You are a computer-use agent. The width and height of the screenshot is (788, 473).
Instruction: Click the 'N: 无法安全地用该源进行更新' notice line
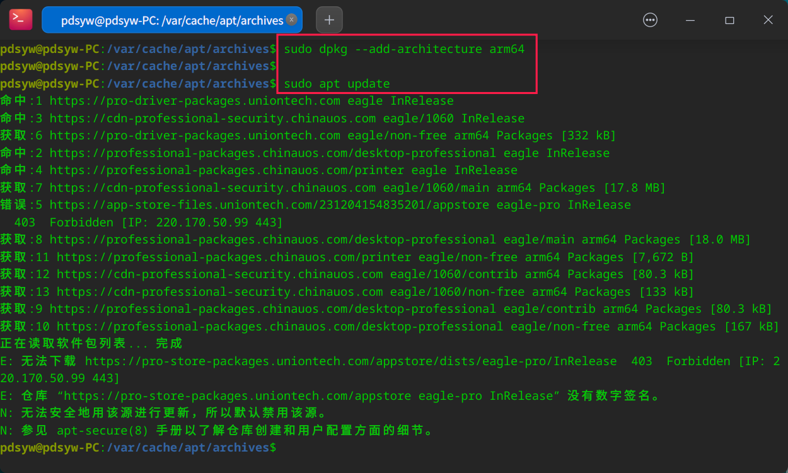pyautogui.click(x=164, y=413)
